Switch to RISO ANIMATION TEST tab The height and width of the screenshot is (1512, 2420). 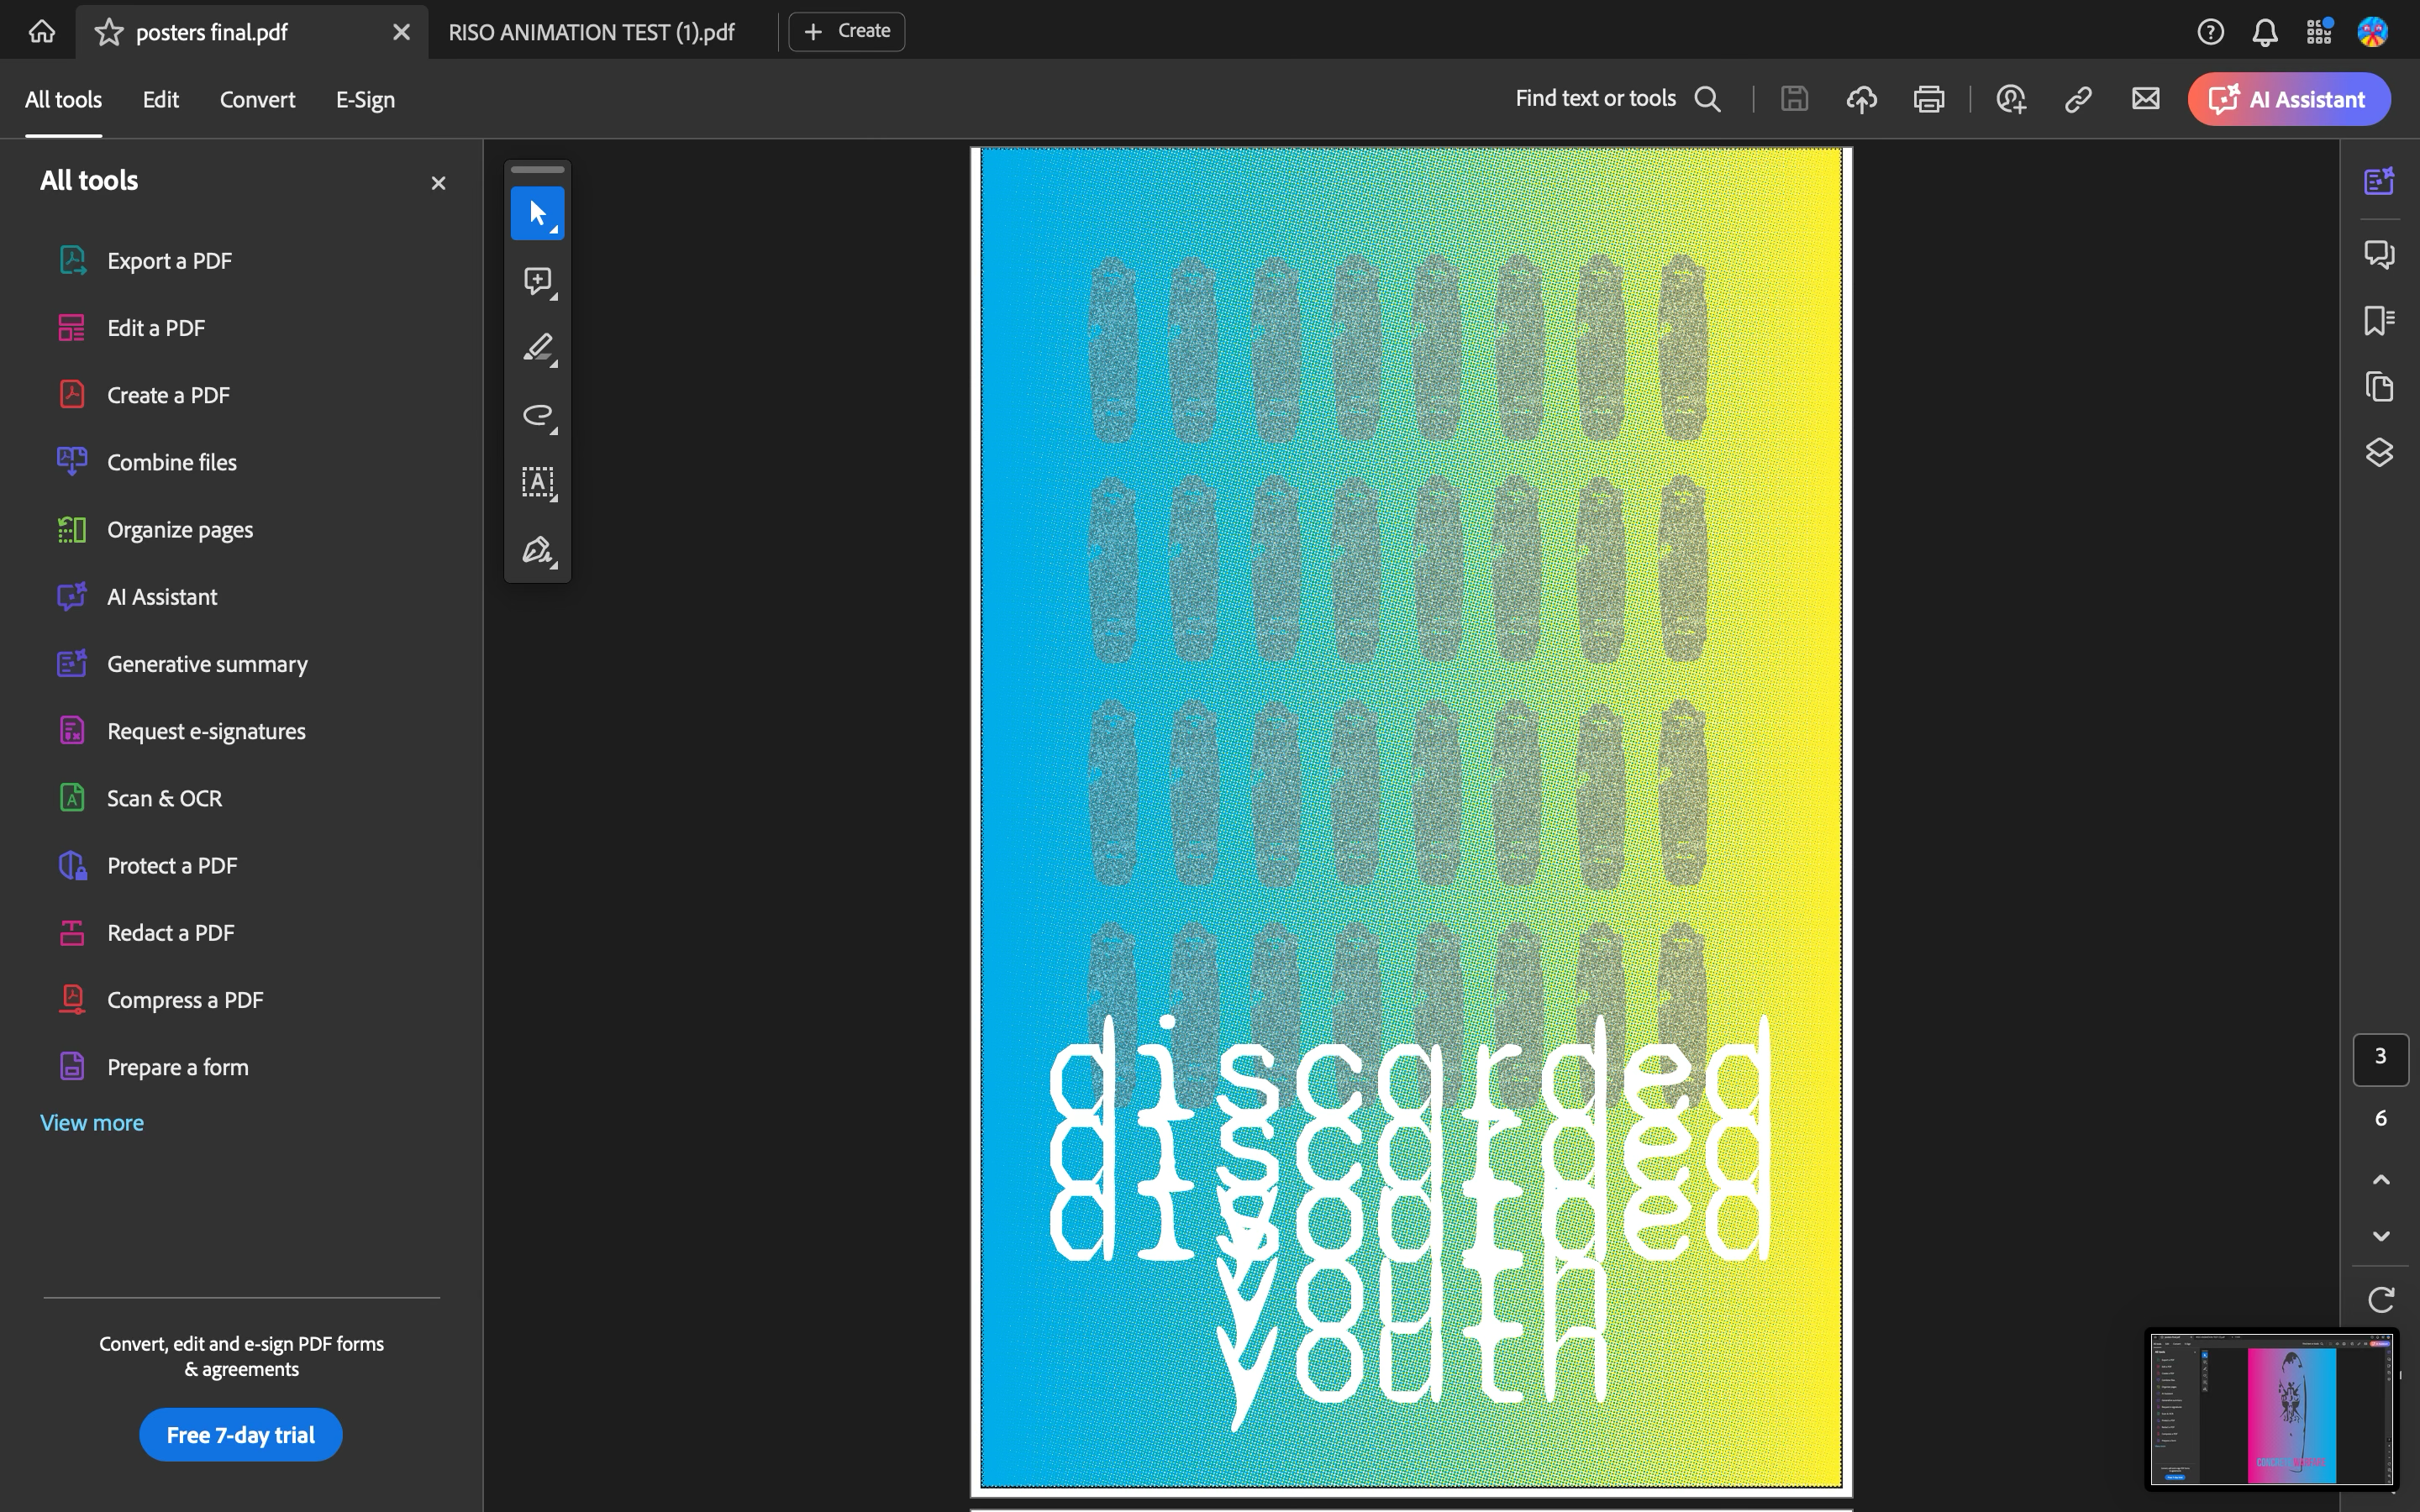click(x=591, y=32)
